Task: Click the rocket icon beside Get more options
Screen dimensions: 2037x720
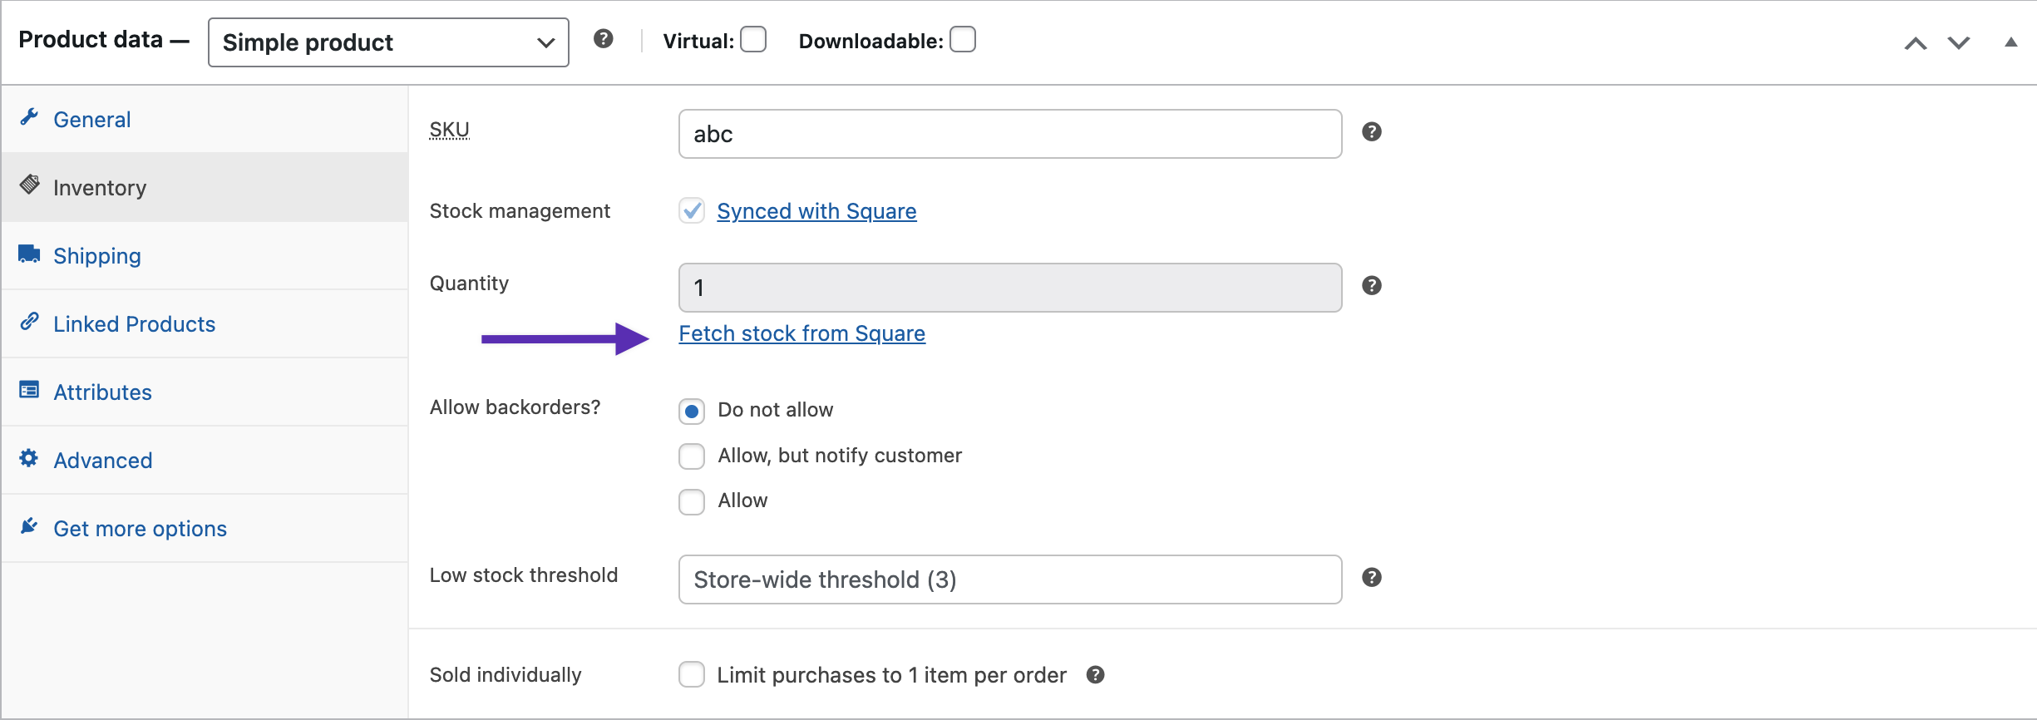Action: [x=27, y=525]
